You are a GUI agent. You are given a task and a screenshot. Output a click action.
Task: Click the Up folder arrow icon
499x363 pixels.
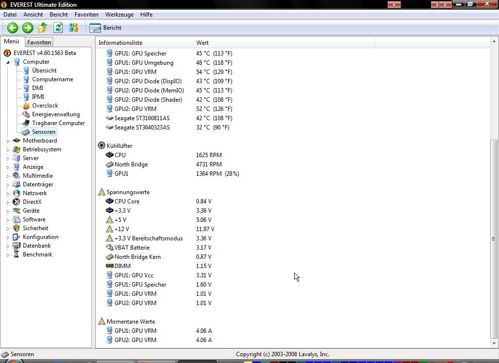click(43, 28)
